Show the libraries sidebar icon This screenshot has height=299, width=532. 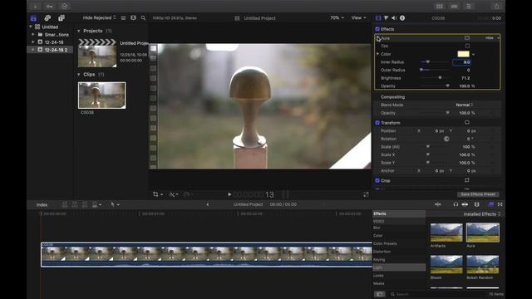[x=33, y=18]
